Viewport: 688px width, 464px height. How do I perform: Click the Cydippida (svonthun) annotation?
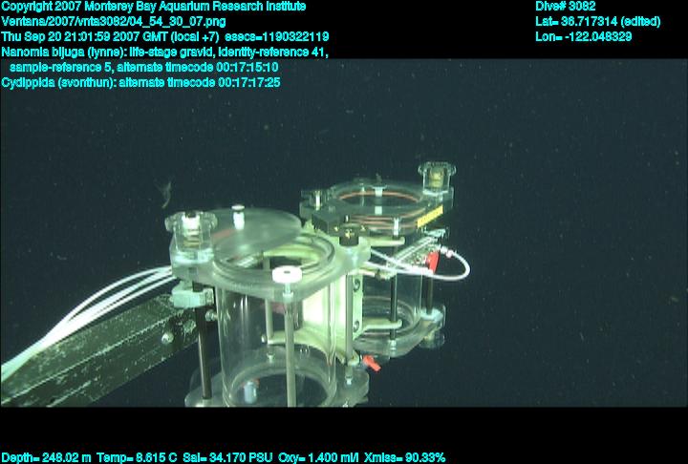(140, 82)
